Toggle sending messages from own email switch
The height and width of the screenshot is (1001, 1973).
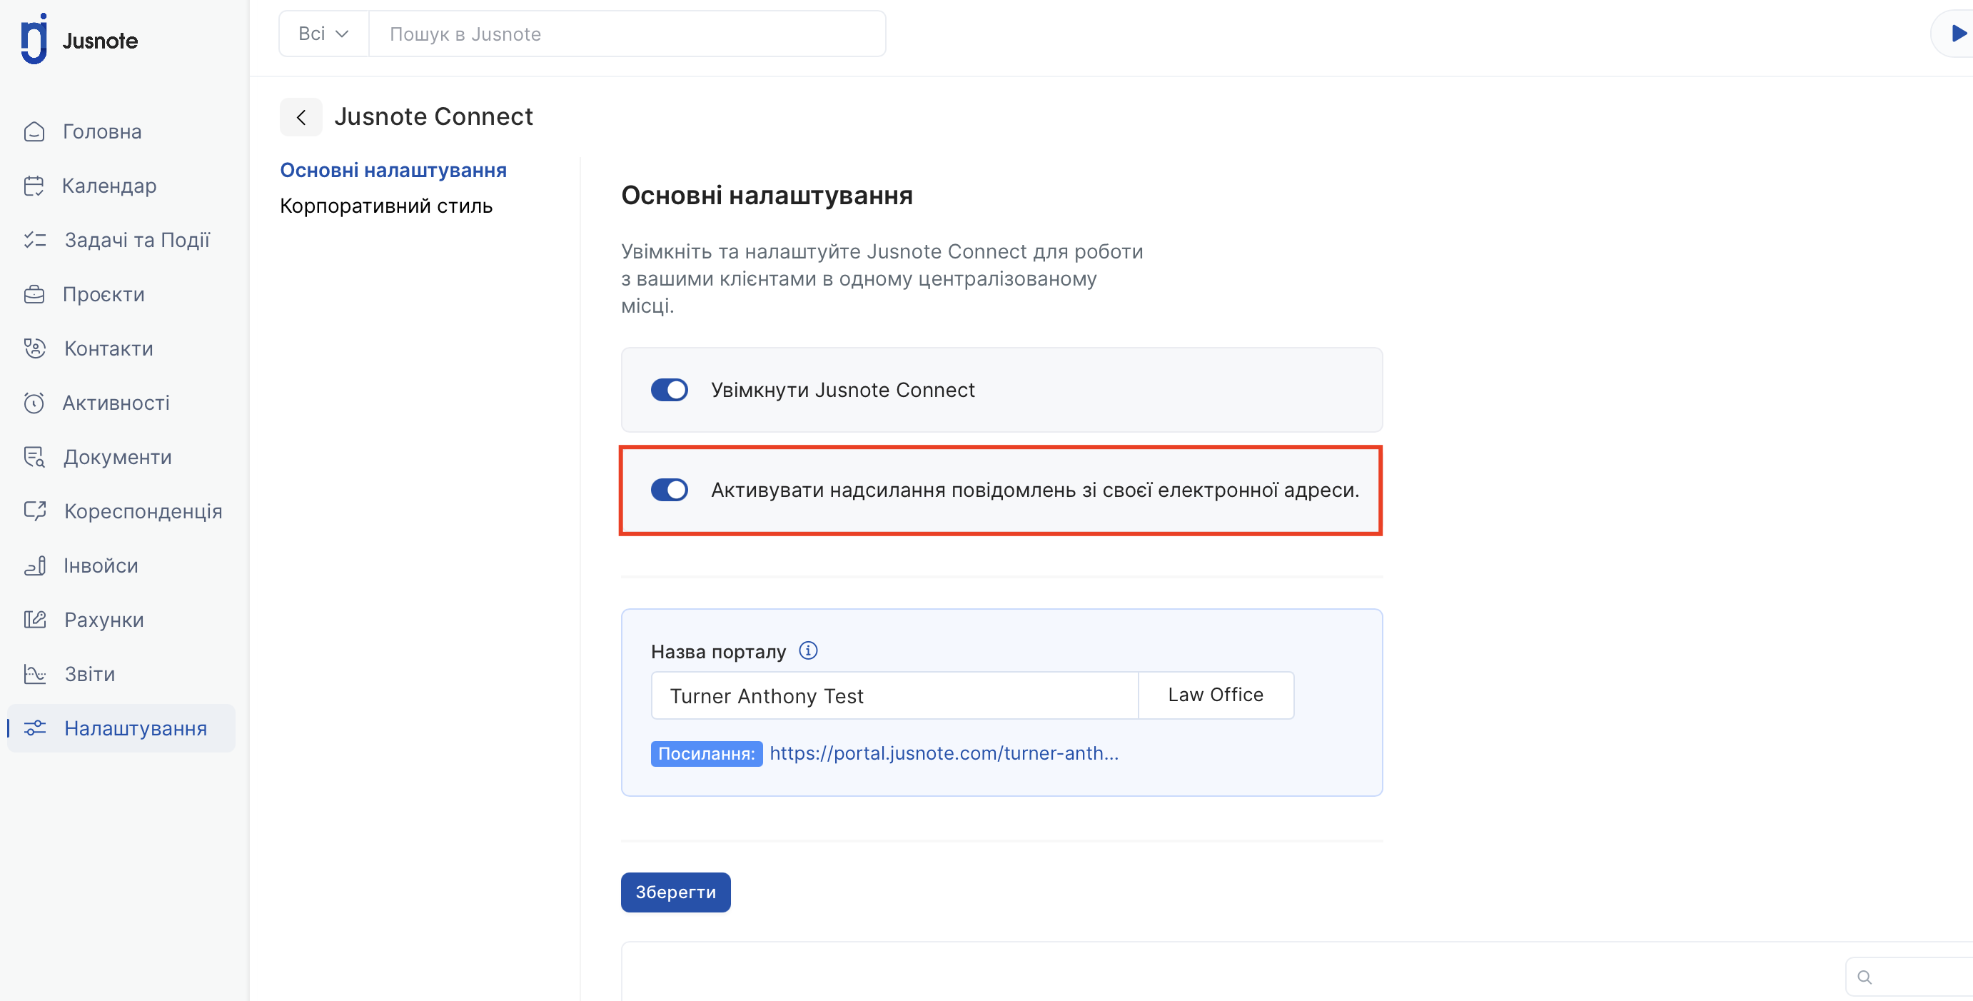coord(670,491)
